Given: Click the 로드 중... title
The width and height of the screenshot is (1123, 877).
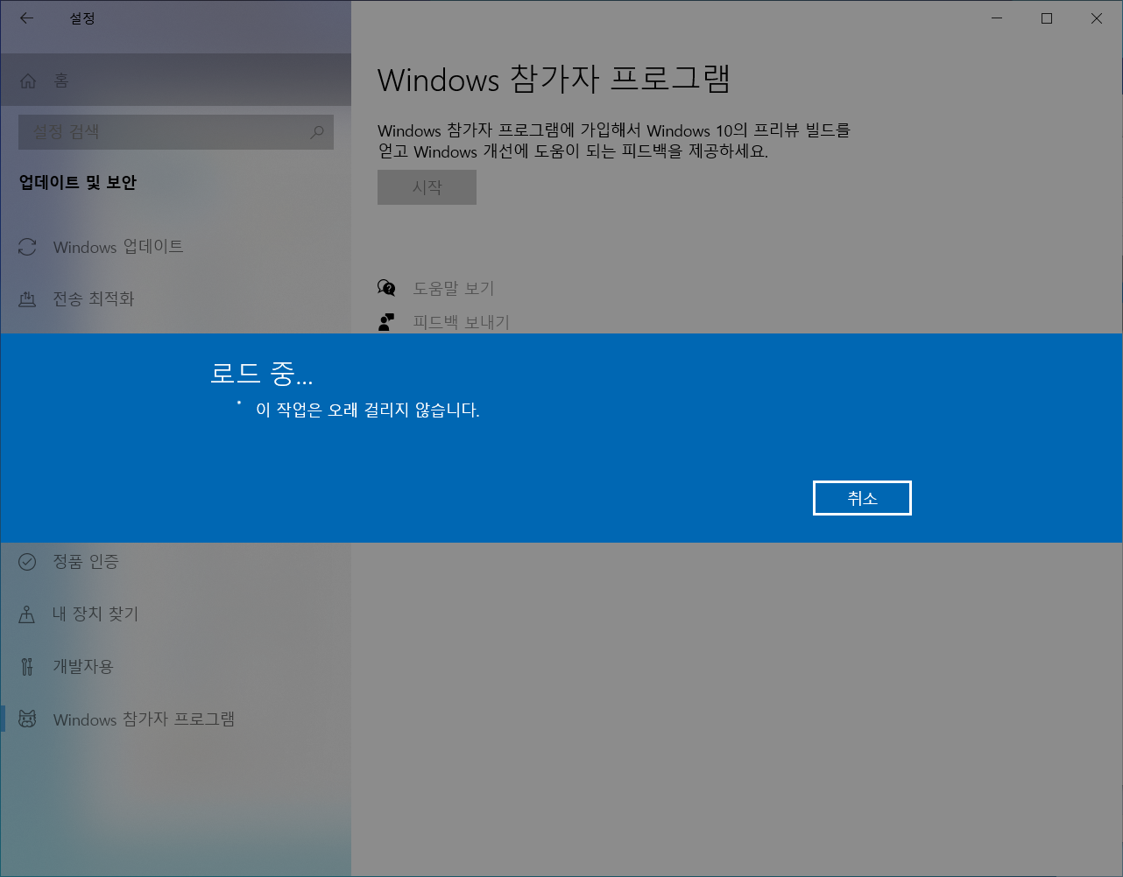Looking at the screenshot, I should click(x=261, y=374).
